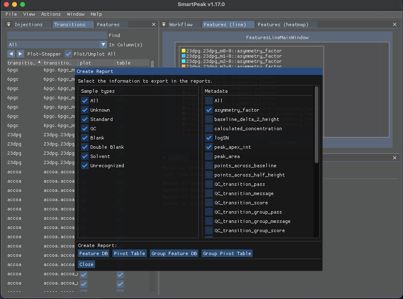
Task: Close the left Injections panel with X
Action: (x=154, y=25)
